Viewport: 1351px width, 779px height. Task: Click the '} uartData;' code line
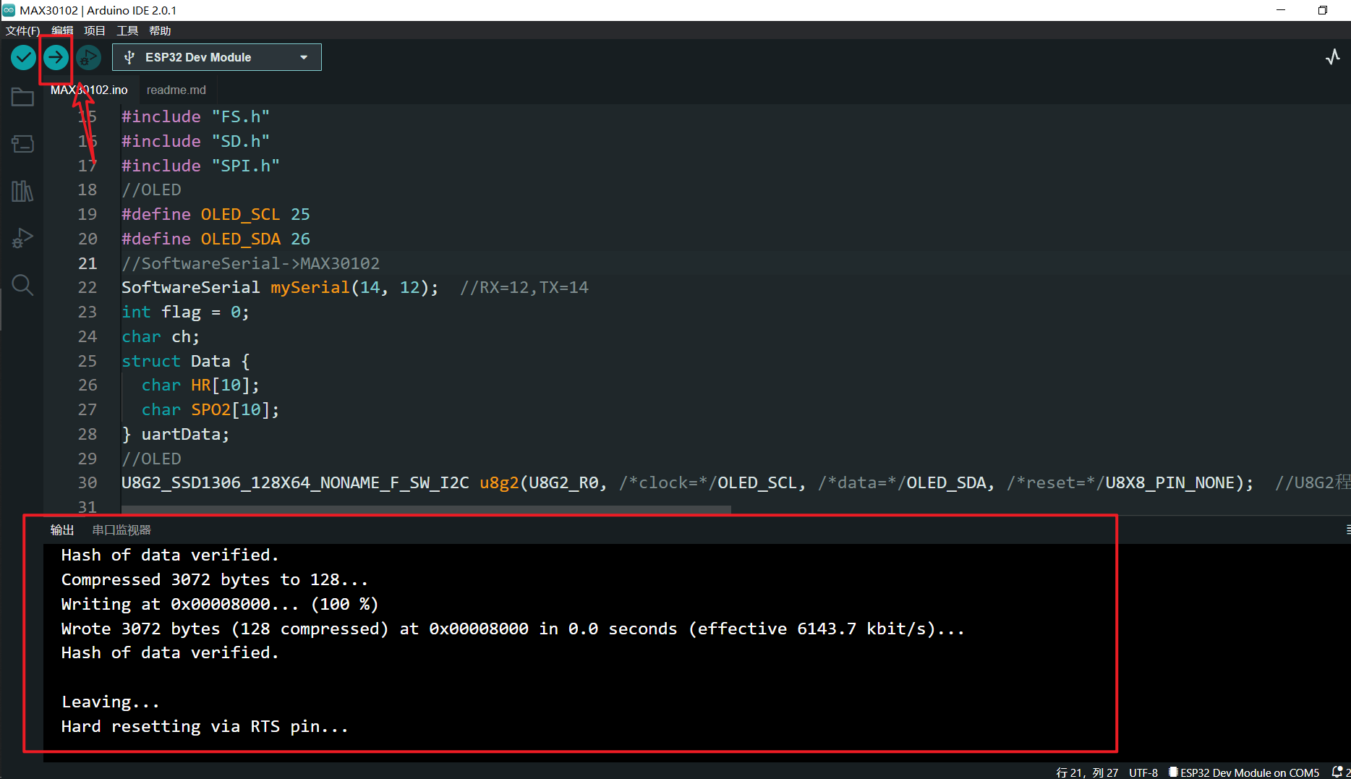[175, 434]
